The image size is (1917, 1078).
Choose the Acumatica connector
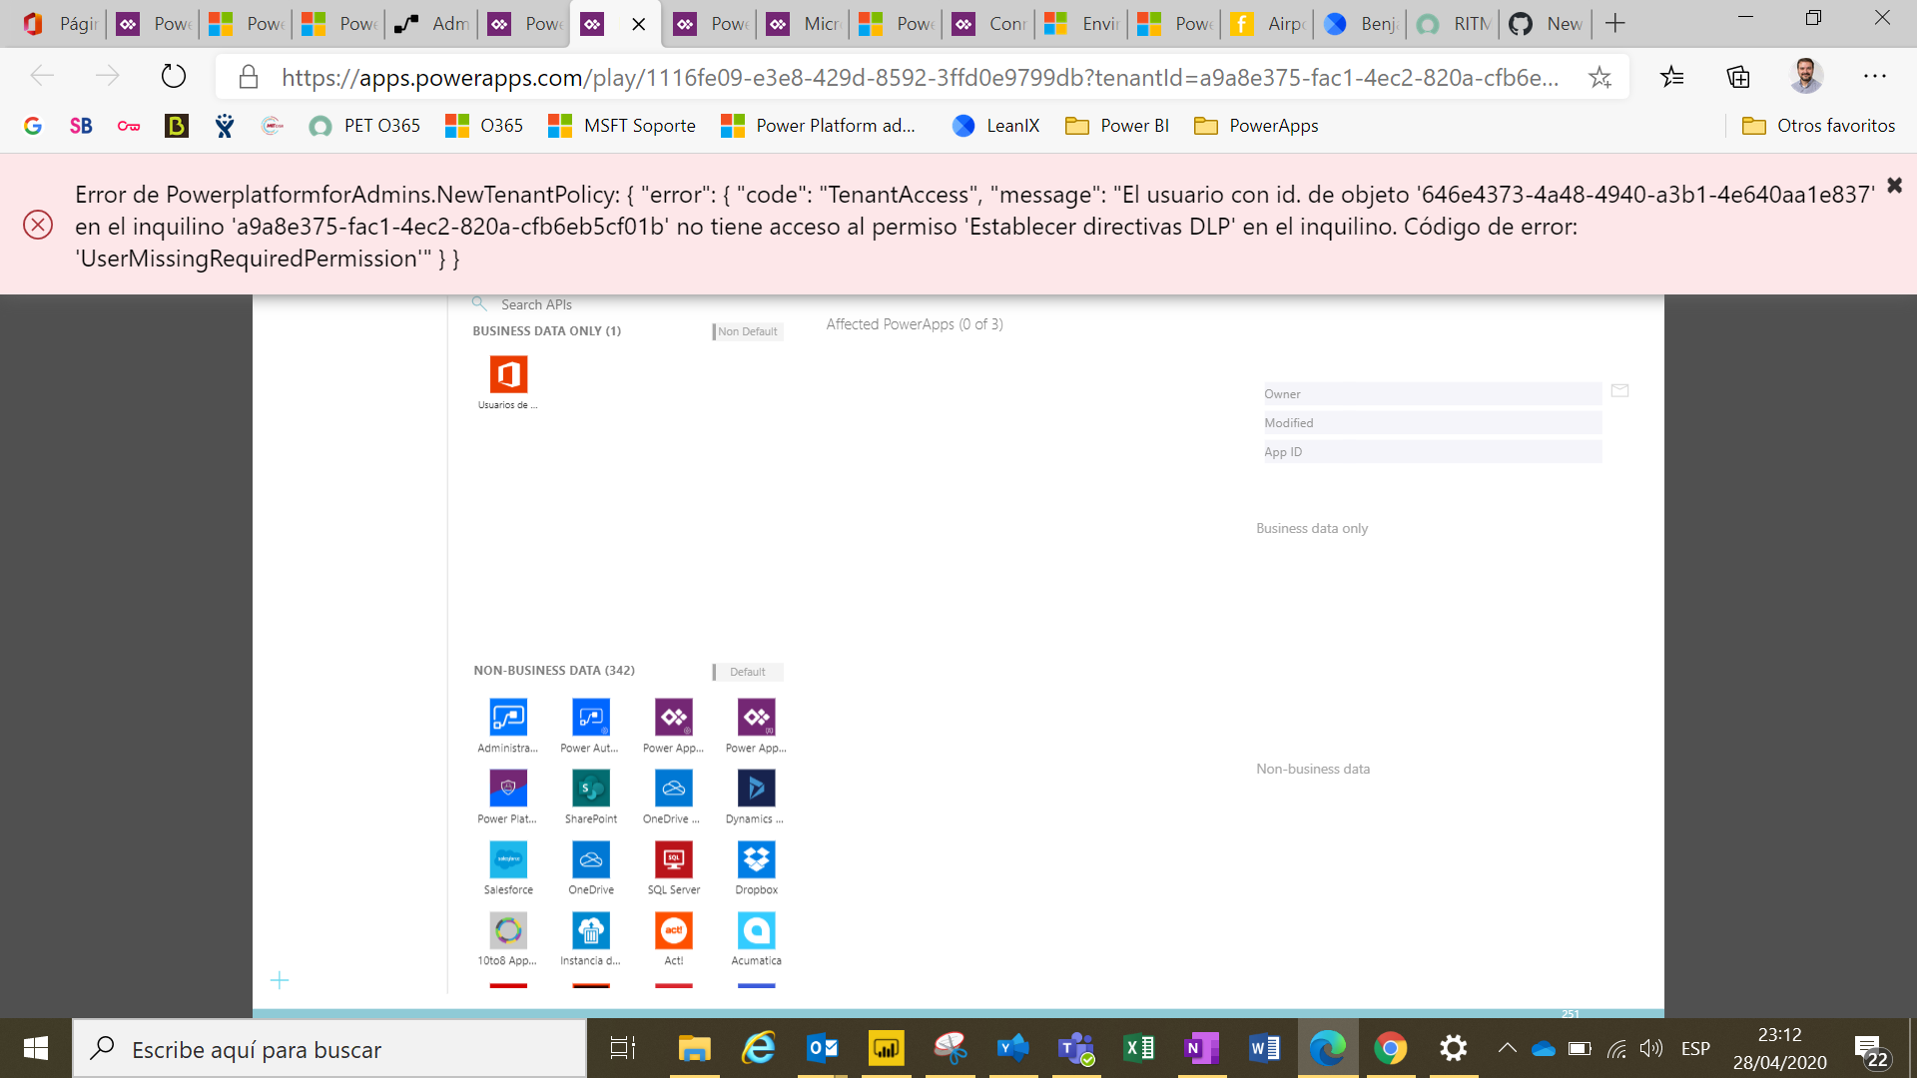(x=756, y=930)
